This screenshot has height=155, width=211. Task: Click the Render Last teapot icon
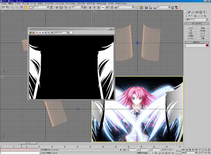click(x=172, y=8)
